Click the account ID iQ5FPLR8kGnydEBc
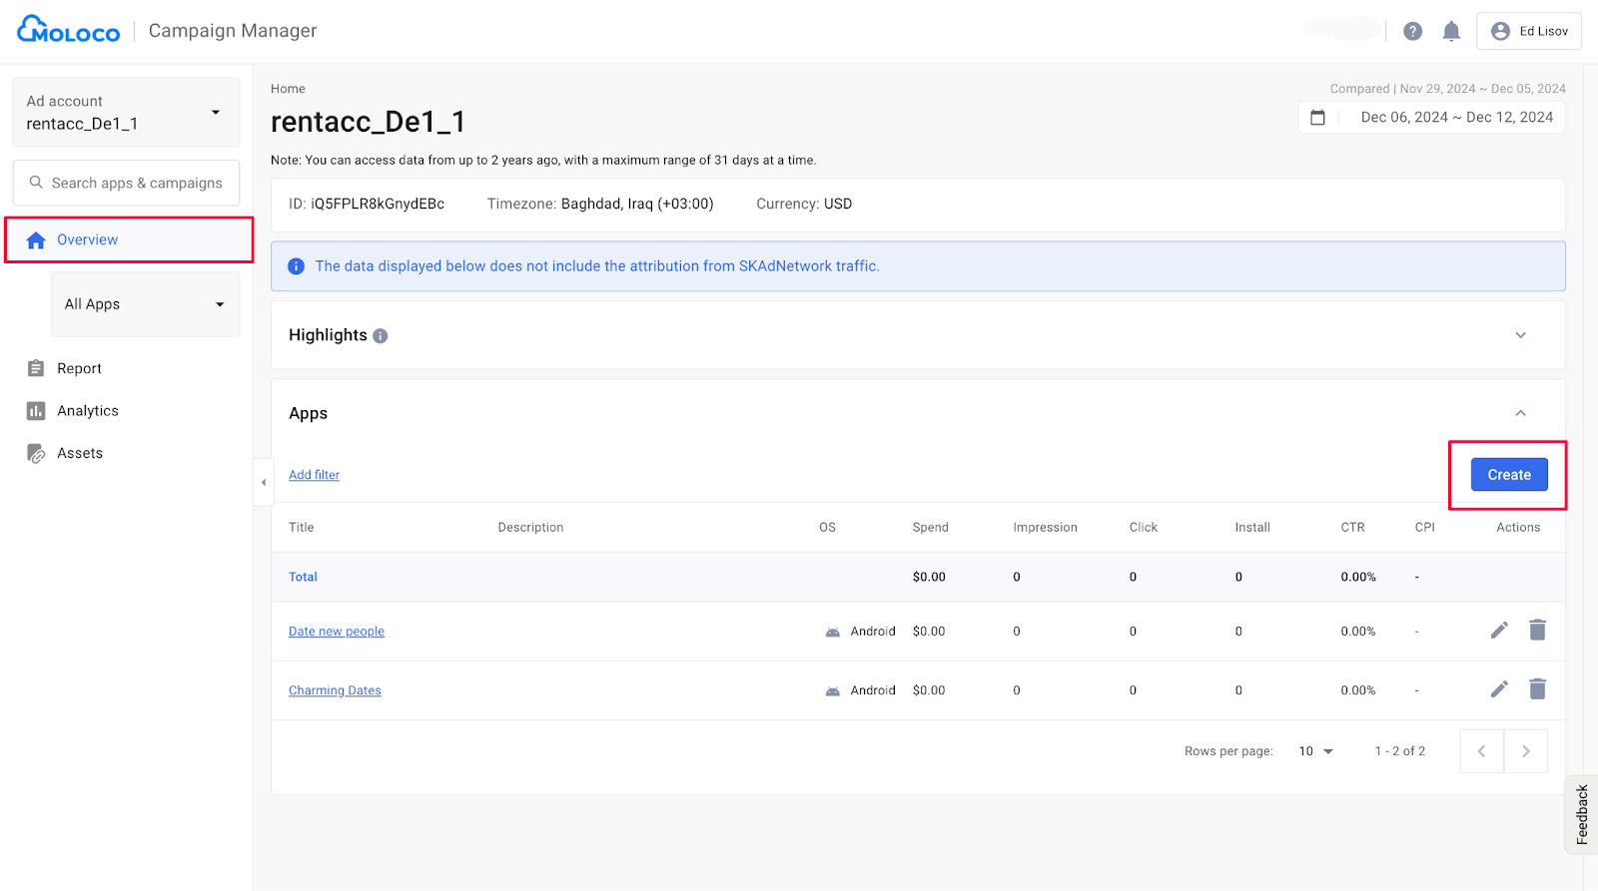 tap(378, 204)
